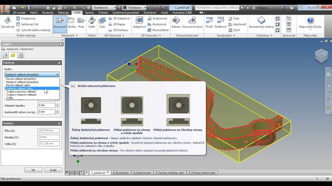Choose 2D Kapsa pocket operation
332x186 pixels.
117,24
